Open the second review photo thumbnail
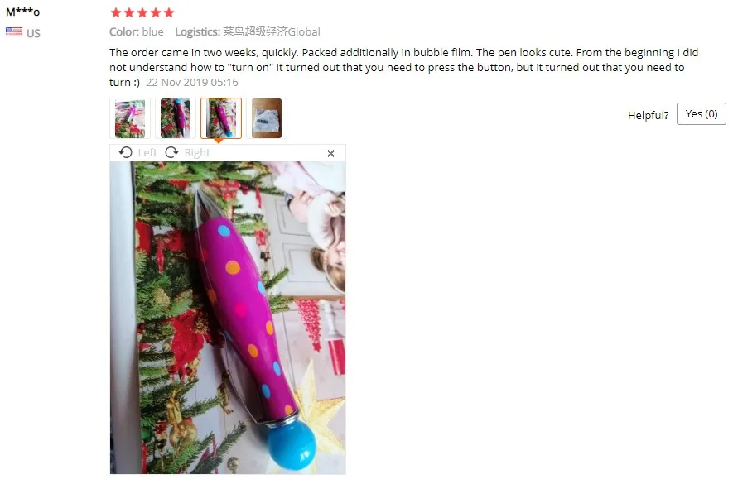 pos(176,118)
